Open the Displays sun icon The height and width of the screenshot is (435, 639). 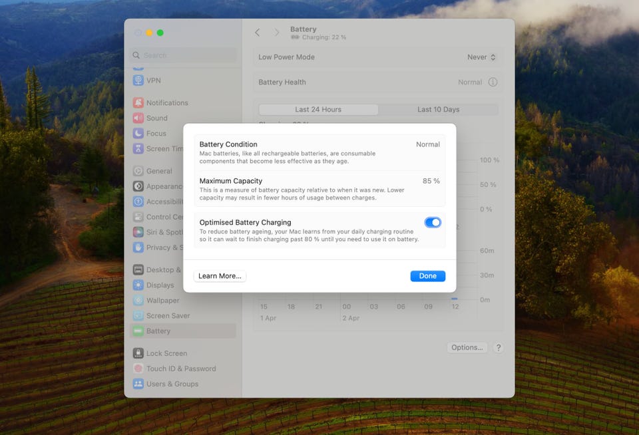[x=138, y=285]
